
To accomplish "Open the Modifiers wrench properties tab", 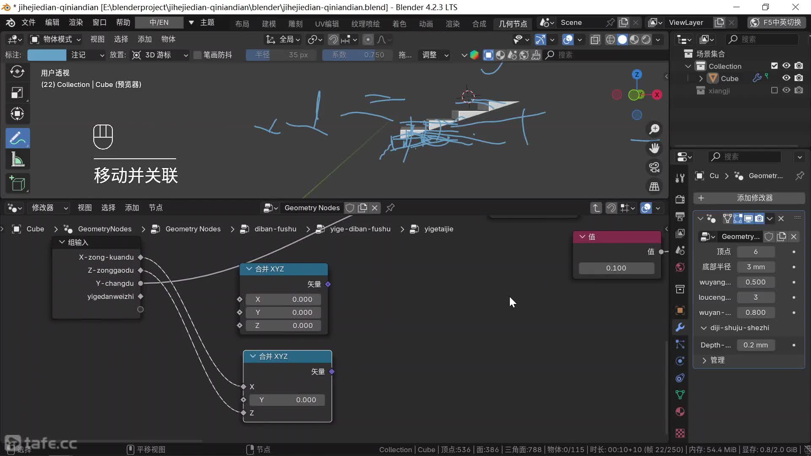I will [x=680, y=327].
